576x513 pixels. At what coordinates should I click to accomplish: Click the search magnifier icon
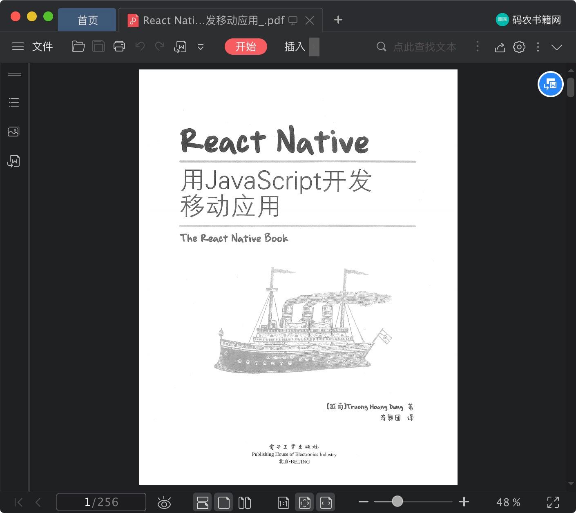381,47
